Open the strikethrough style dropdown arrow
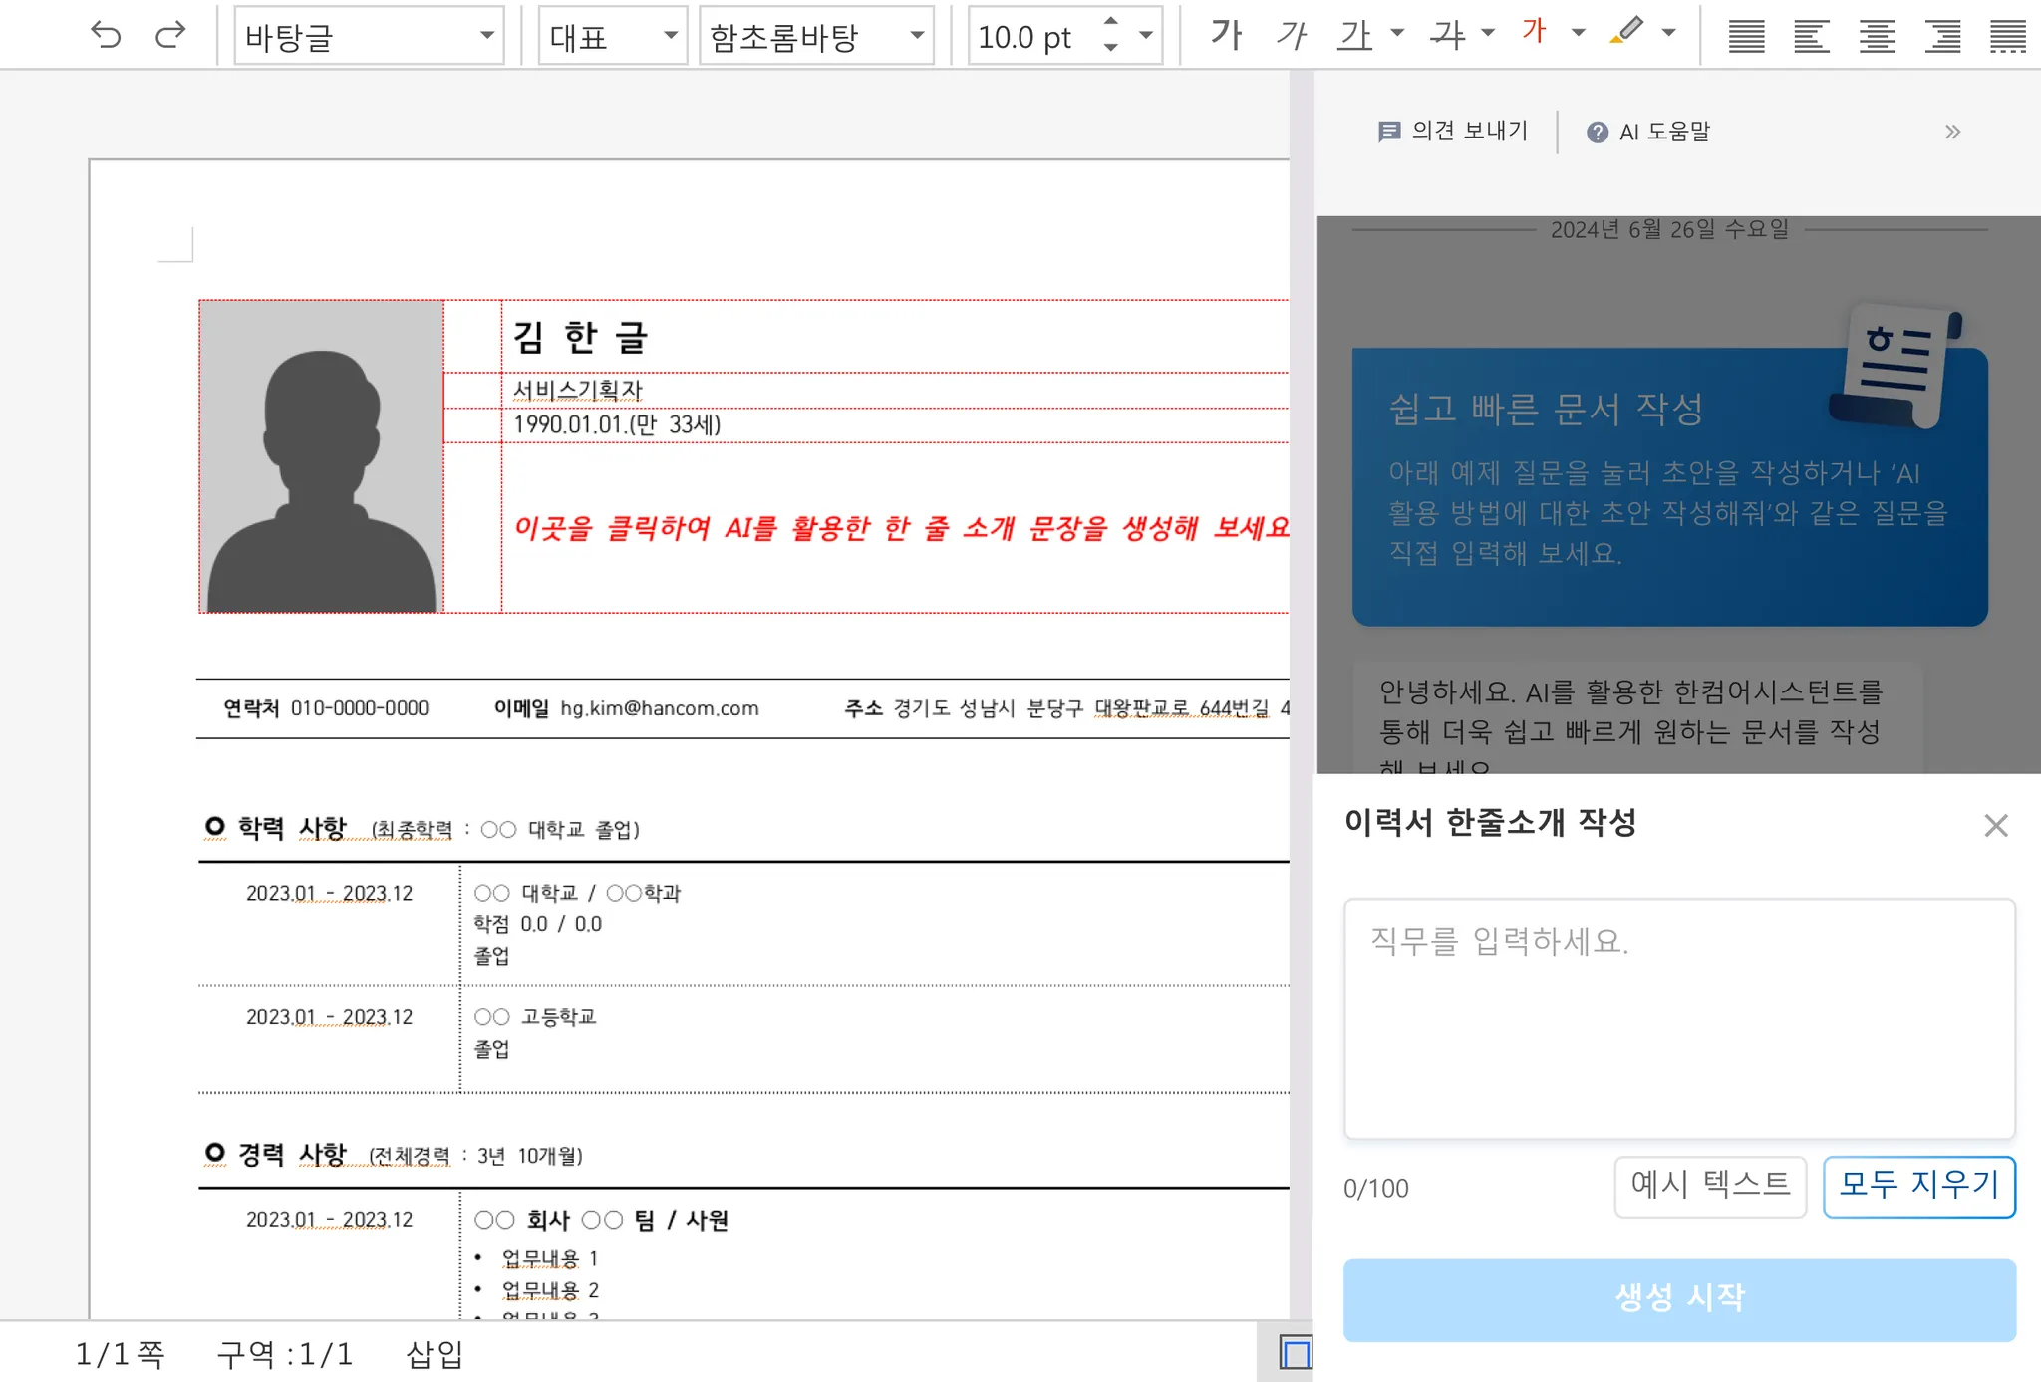The height and width of the screenshot is (1382, 2041). pyautogui.click(x=1488, y=33)
